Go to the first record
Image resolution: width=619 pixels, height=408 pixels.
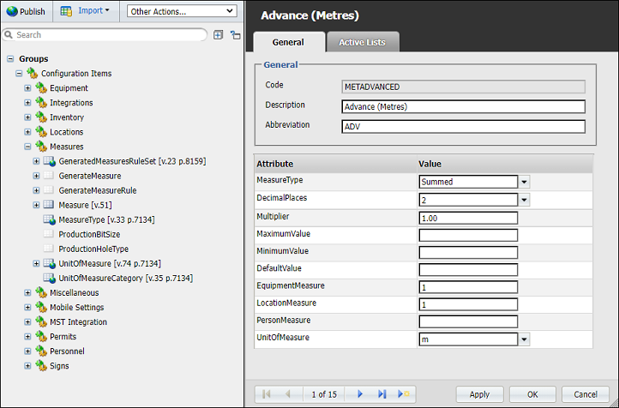click(x=267, y=393)
